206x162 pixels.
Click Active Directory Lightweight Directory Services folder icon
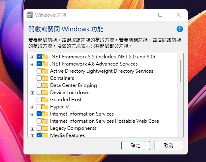click(45, 71)
